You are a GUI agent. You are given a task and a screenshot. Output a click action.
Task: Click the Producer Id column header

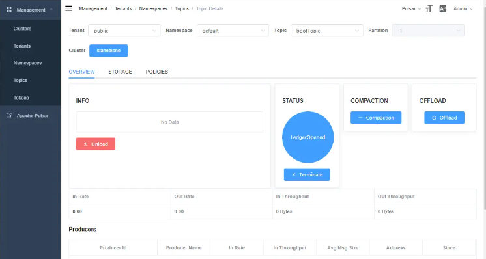point(113,247)
